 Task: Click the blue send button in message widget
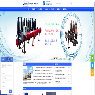coord(11,91)
